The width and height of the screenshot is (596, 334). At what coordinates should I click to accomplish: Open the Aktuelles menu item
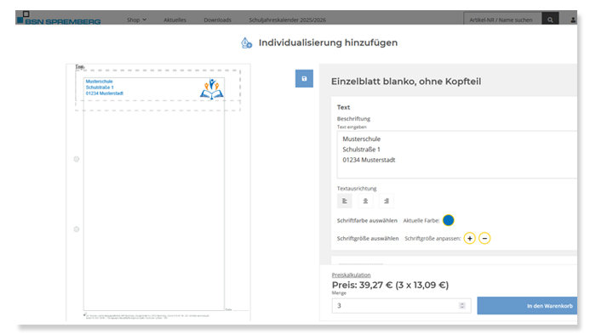click(175, 20)
